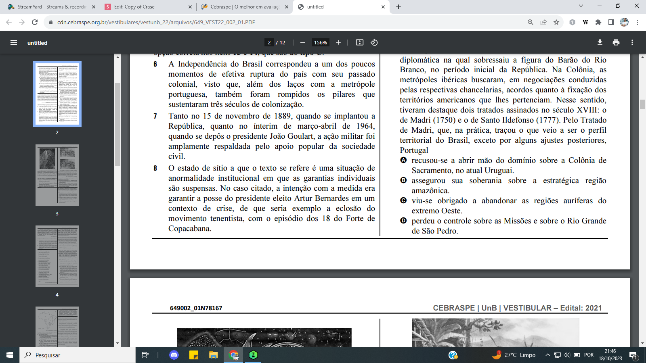Click the CEBRASPE | UnB | VESTIBULAR header text

coord(517,308)
